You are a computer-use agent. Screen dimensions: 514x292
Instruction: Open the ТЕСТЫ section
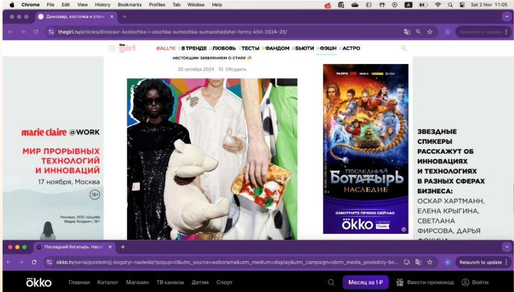click(x=249, y=48)
